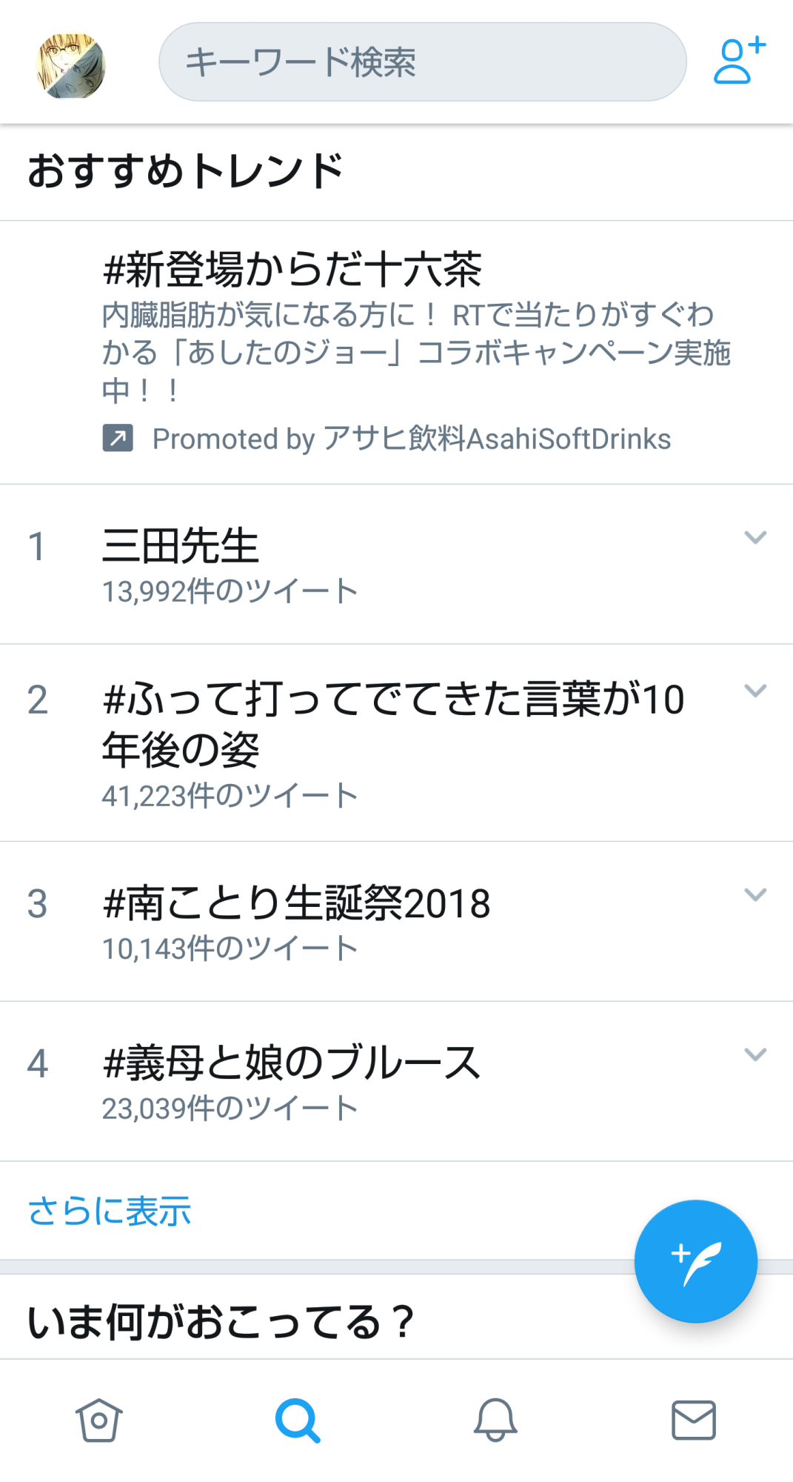Open the Notifications bell tab
Image resolution: width=793 pixels, height=1482 pixels.
point(495,1420)
